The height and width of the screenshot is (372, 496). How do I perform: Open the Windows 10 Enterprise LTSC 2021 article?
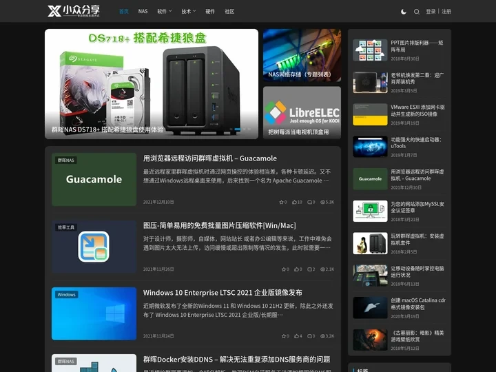pos(223,293)
